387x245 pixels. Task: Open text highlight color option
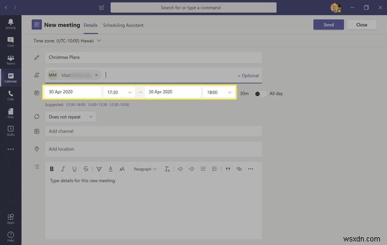click(99, 169)
